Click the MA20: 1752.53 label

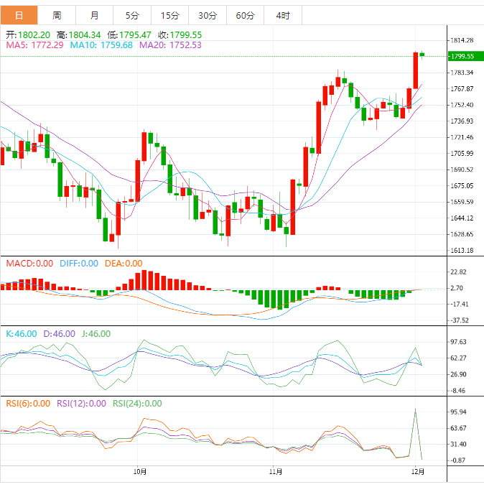170,45
